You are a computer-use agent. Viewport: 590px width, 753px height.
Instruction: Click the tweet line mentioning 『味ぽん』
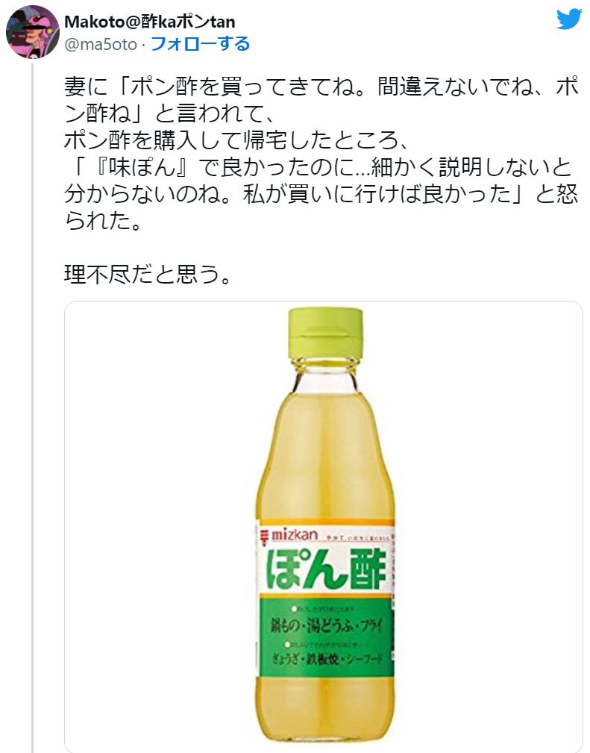[318, 168]
